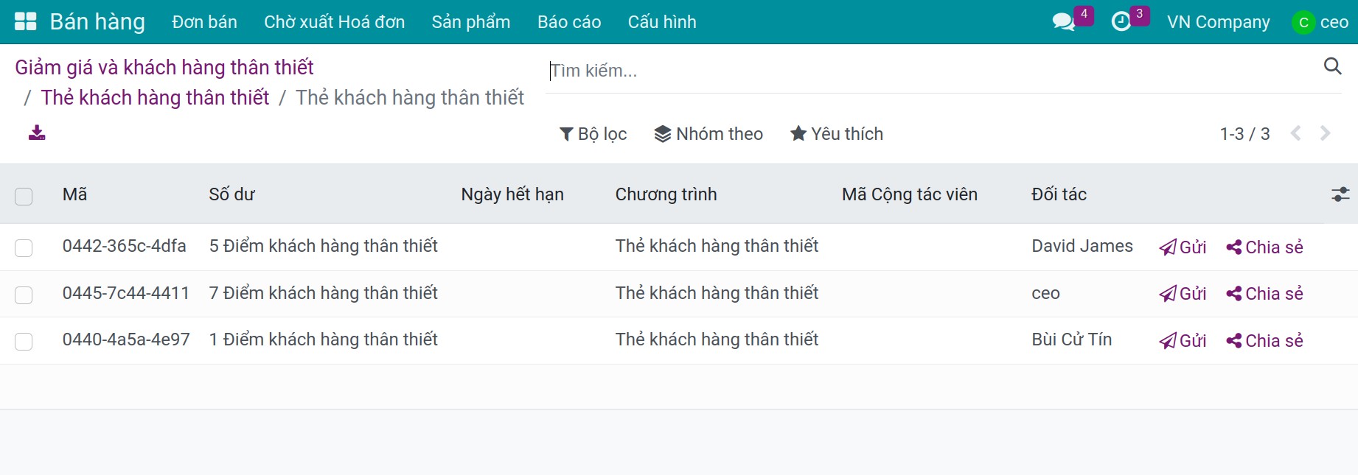Viewport: 1358px width, 475px height.
Task: Click the Tìm kiếm search field
Action: pos(929,71)
